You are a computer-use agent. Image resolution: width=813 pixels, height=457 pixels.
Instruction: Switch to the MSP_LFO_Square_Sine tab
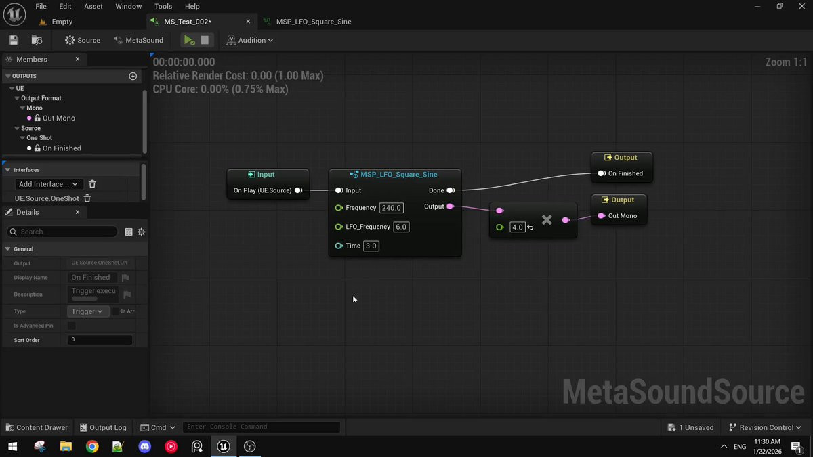pyautogui.click(x=314, y=22)
